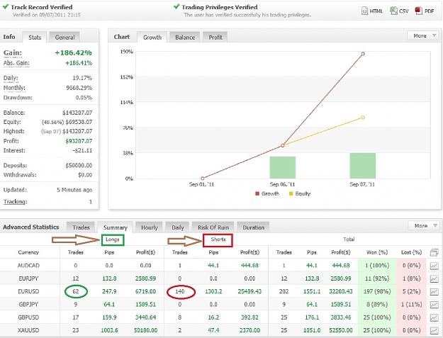The height and width of the screenshot is (338, 443).
Task: Click the Sep 07 green profit bar
Action: click(x=362, y=166)
